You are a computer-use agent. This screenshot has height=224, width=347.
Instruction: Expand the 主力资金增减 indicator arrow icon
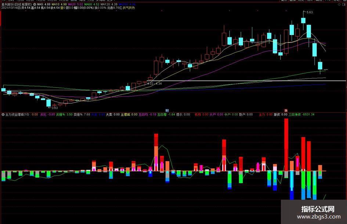click(x=3, y=115)
